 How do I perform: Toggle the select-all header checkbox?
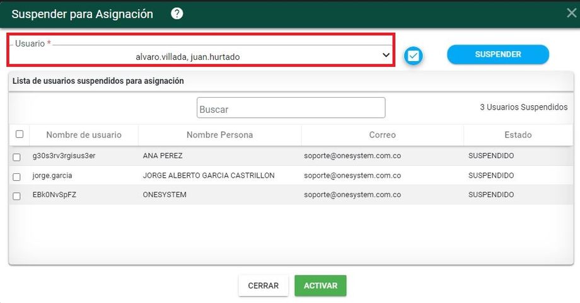tap(19, 134)
